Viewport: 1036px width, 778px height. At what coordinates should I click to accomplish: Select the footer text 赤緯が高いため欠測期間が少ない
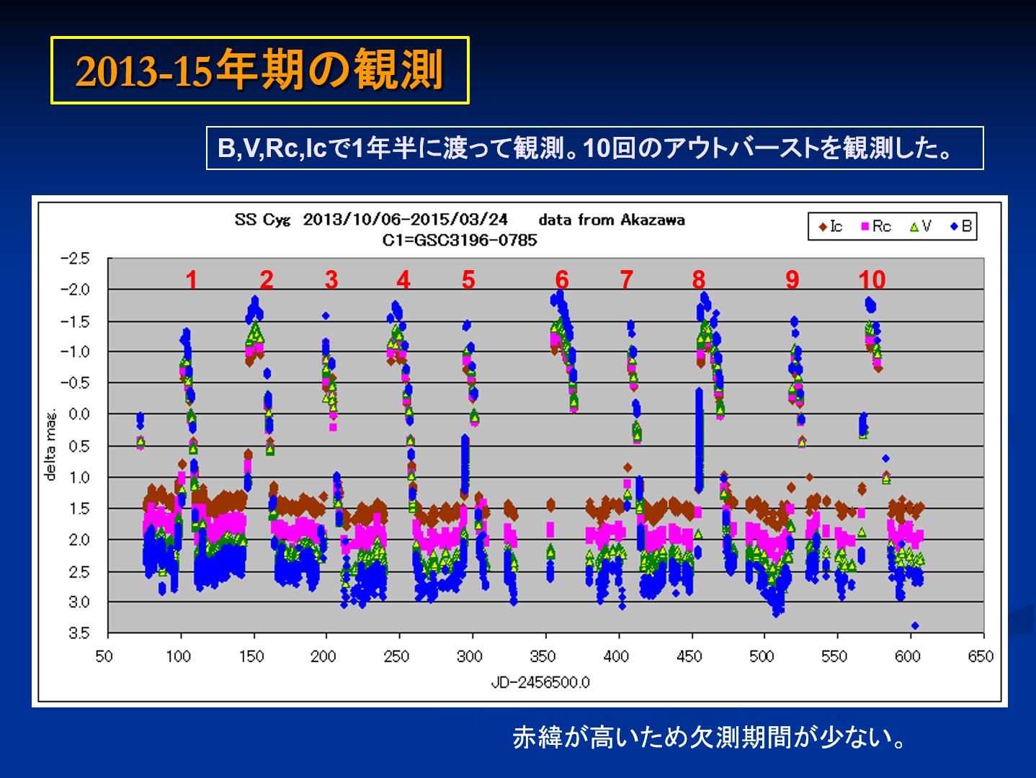tap(710, 738)
